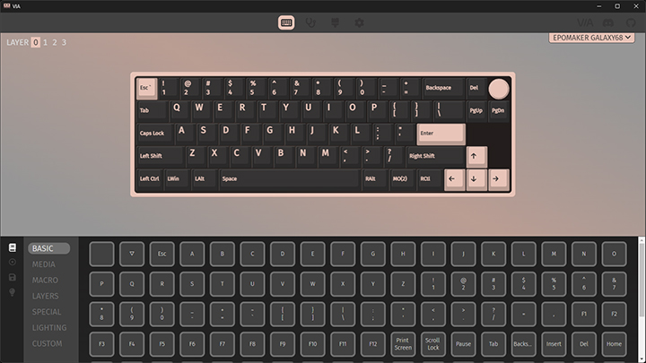Select the Esc key on the keyboard layout
This screenshot has width=646, height=363.
(146, 88)
